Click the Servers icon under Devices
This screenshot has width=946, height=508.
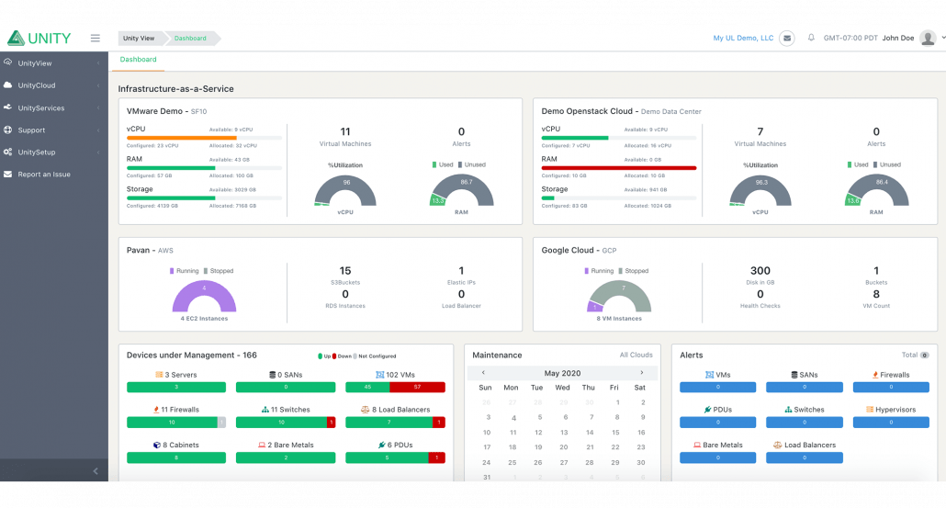(159, 375)
